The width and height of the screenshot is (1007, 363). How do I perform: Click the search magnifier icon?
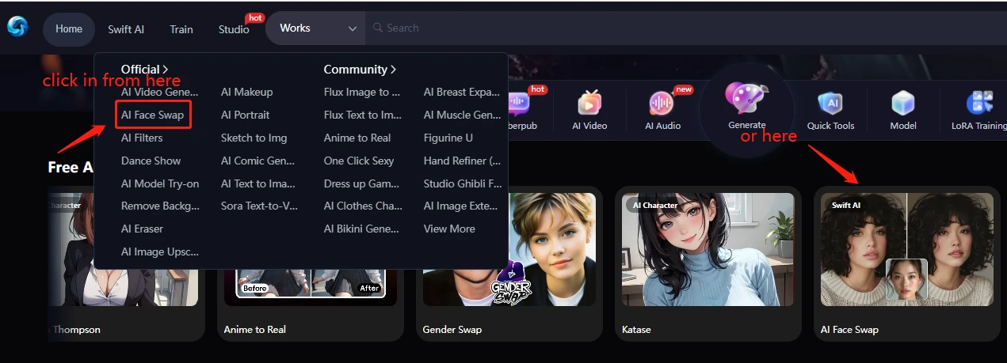click(x=378, y=28)
